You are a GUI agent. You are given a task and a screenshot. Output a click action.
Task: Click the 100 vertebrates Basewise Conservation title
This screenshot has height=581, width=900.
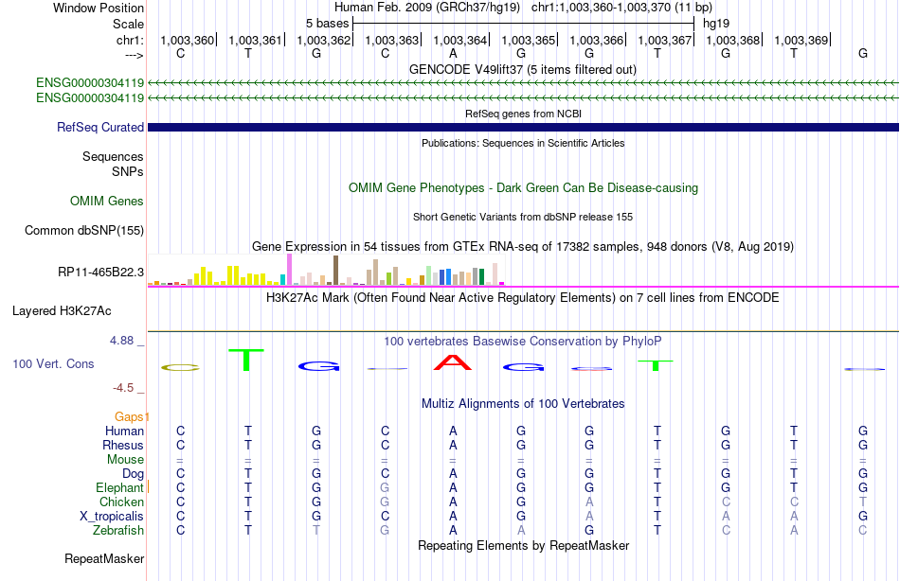click(x=523, y=342)
